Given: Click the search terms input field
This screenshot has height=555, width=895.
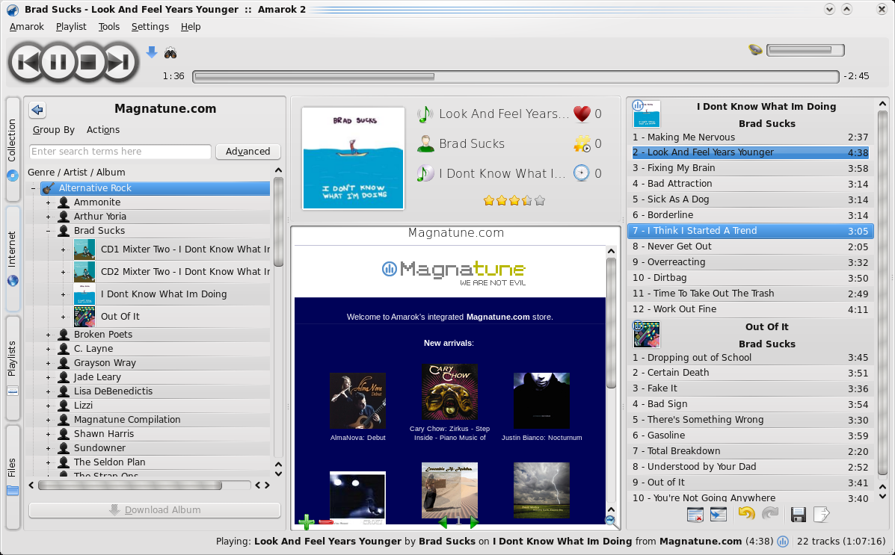Looking at the screenshot, I should [x=120, y=152].
